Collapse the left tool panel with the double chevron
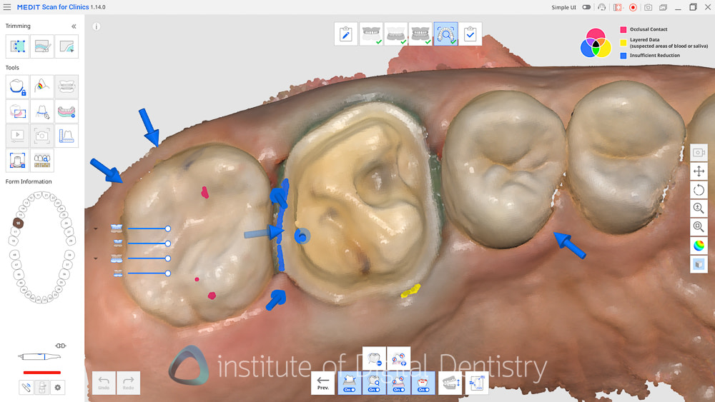 [74, 26]
